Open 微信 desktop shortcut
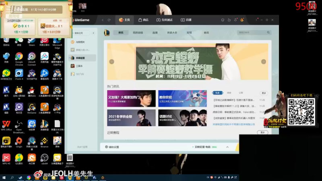322x181 pixels. 19,42
